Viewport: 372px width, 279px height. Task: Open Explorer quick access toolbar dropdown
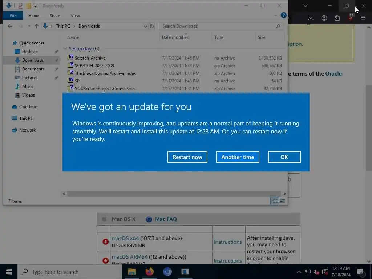pyautogui.click(x=35, y=6)
